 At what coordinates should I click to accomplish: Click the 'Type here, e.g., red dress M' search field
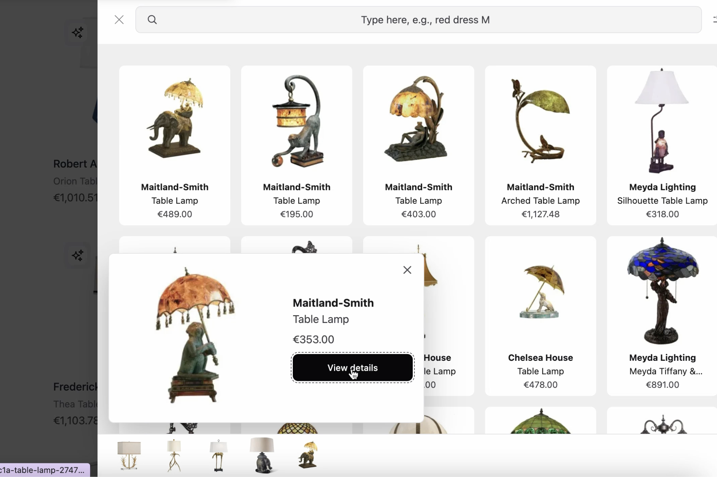tap(425, 19)
